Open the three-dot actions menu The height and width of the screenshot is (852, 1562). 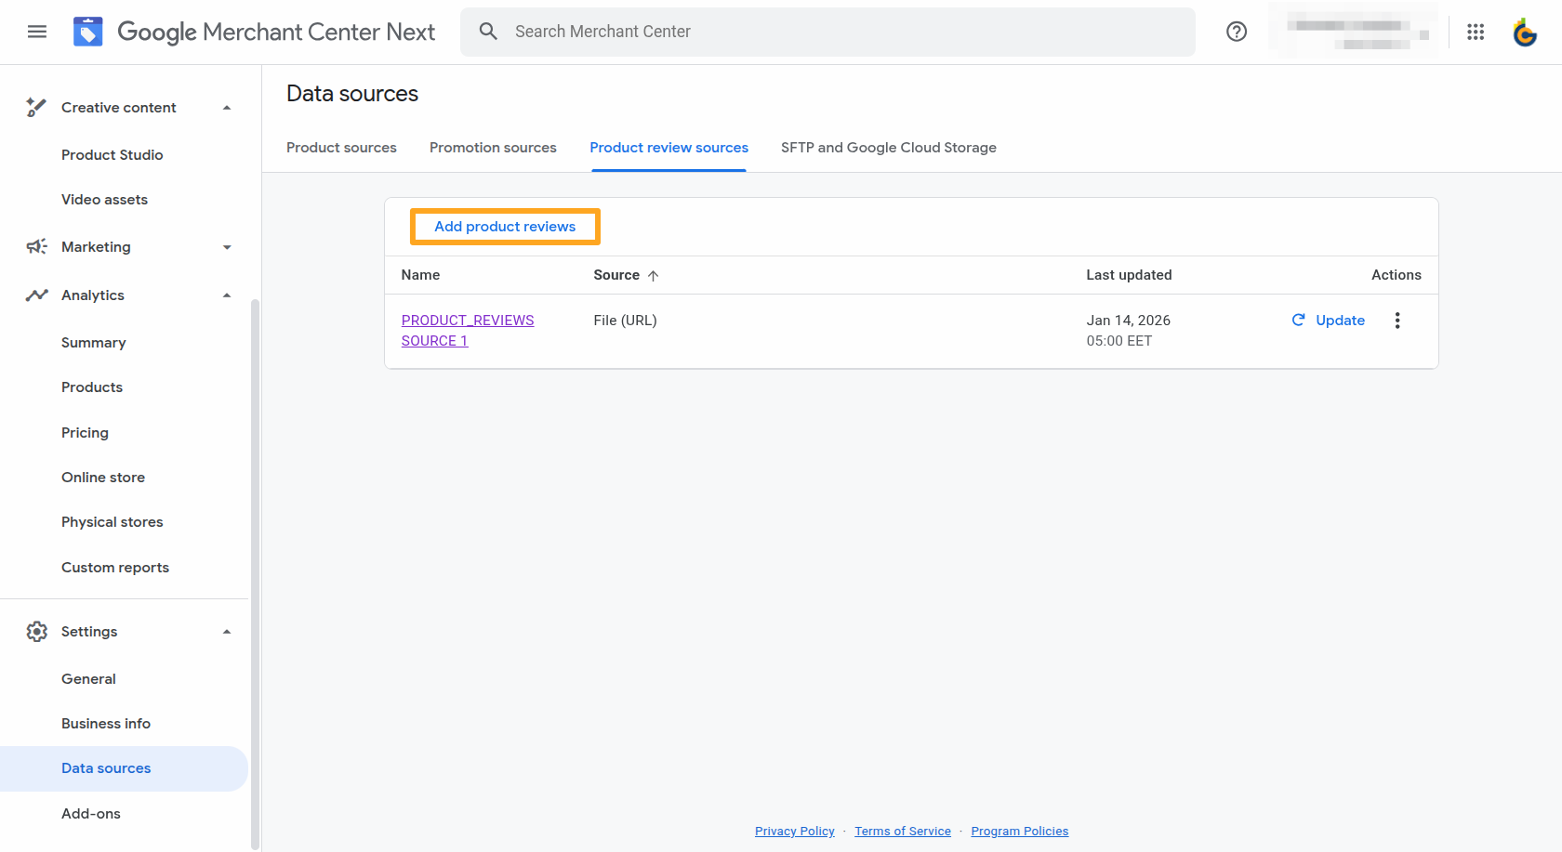pyautogui.click(x=1397, y=320)
